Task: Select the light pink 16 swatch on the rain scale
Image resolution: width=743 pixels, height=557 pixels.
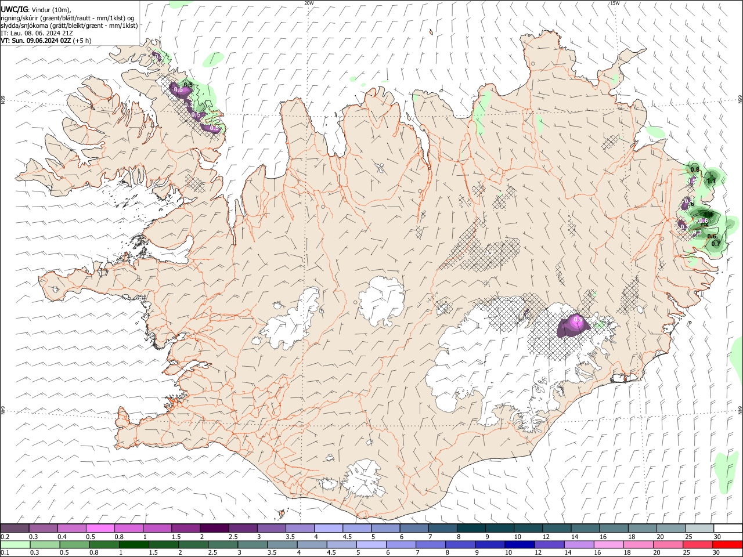Action: point(608,544)
